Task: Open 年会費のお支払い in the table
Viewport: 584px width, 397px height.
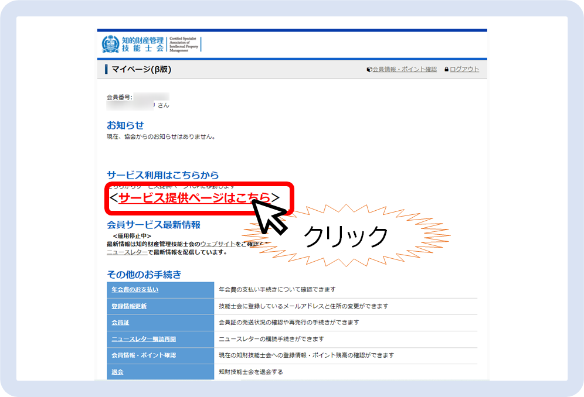Action: (135, 289)
